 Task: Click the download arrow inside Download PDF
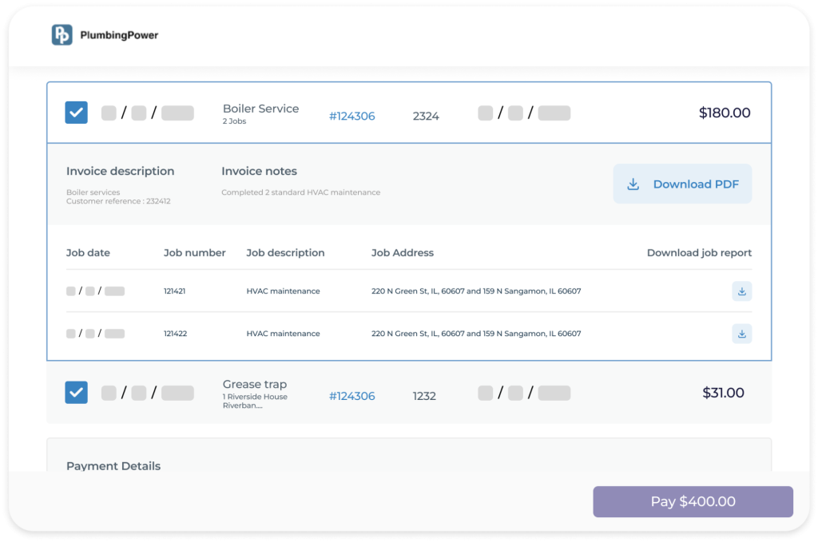633,184
